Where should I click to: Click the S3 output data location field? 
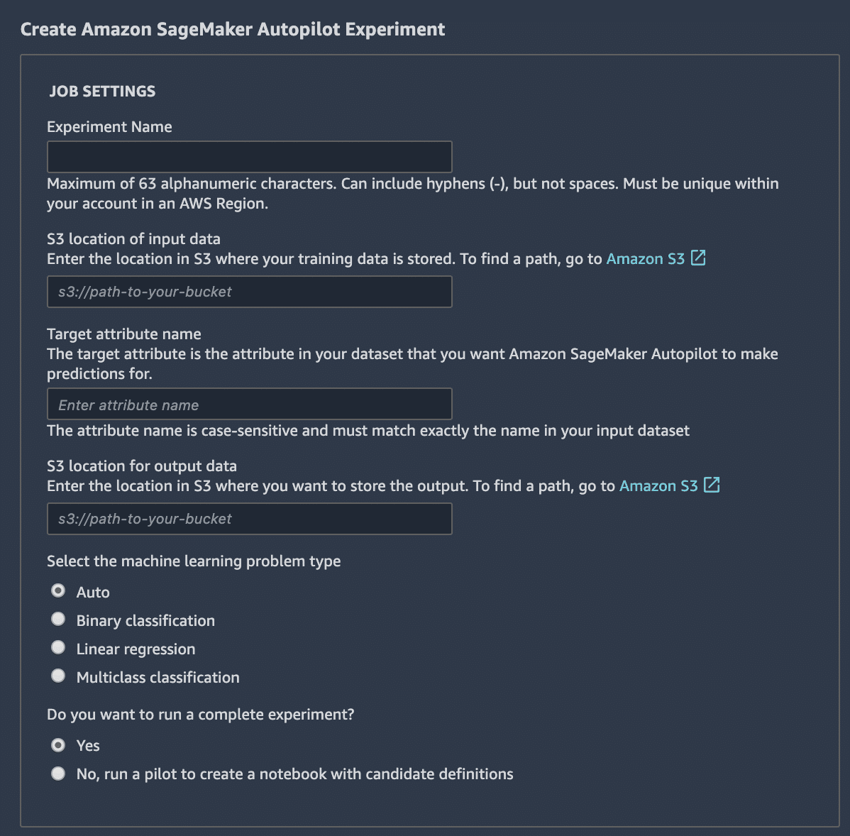tap(249, 519)
